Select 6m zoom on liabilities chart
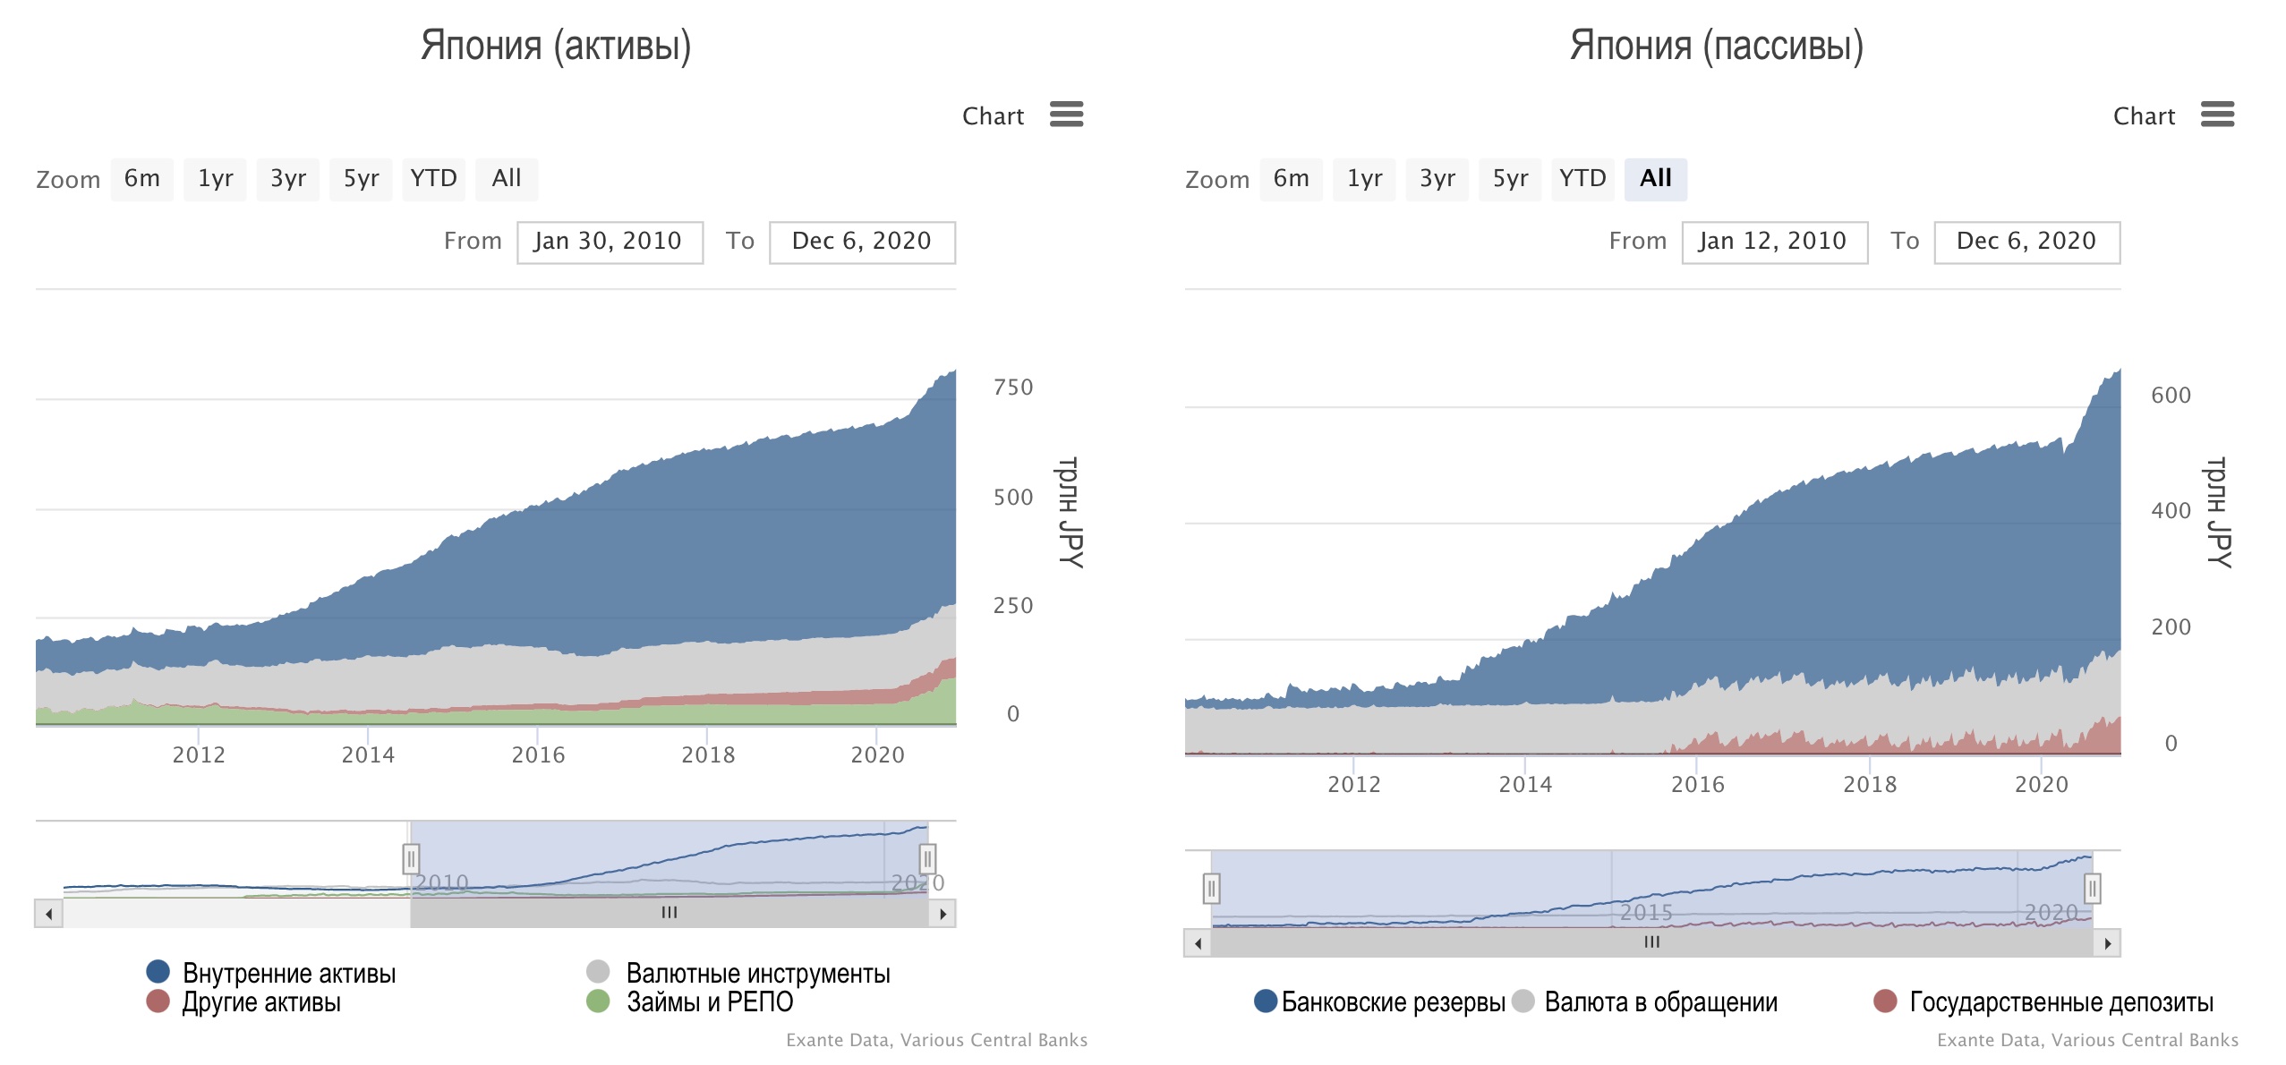The image size is (2286, 1065). pyautogui.click(x=1291, y=179)
